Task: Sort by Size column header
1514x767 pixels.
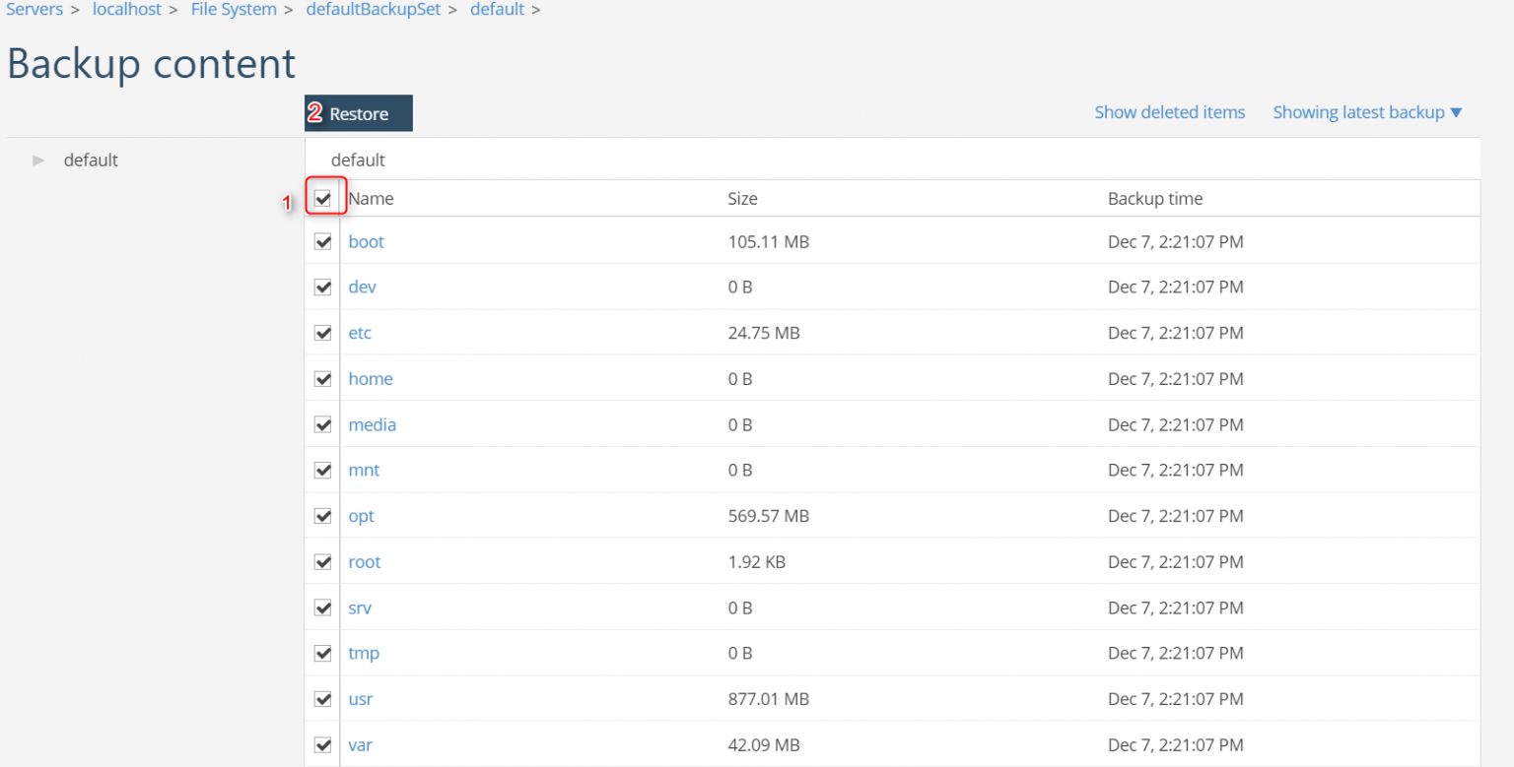Action: coord(742,198)
